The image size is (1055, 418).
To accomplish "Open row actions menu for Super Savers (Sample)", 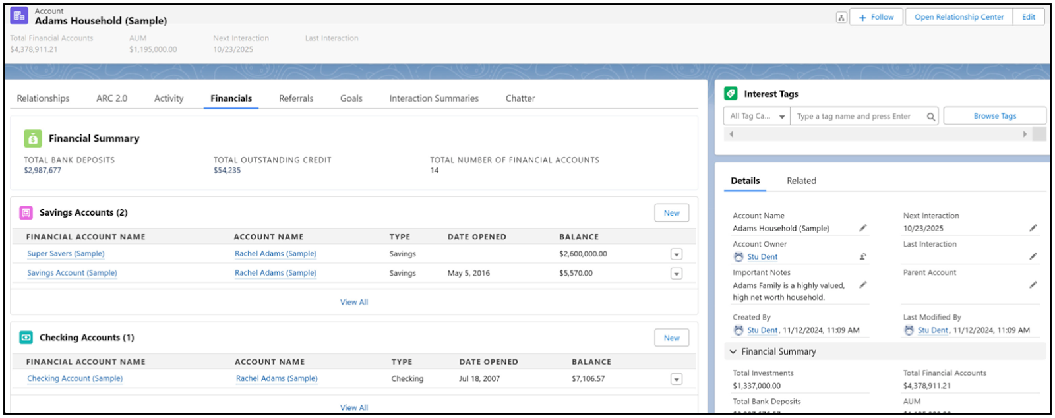I will 676,254.
